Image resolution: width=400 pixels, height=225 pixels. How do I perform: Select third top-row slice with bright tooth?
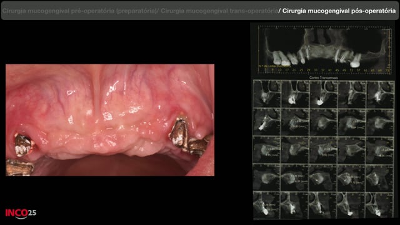[x=324, y=94]
